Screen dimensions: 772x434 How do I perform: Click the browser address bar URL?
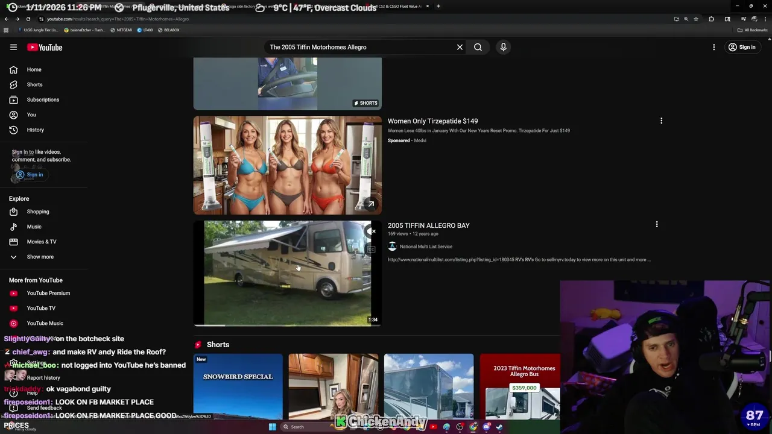[x=118, y=19]
